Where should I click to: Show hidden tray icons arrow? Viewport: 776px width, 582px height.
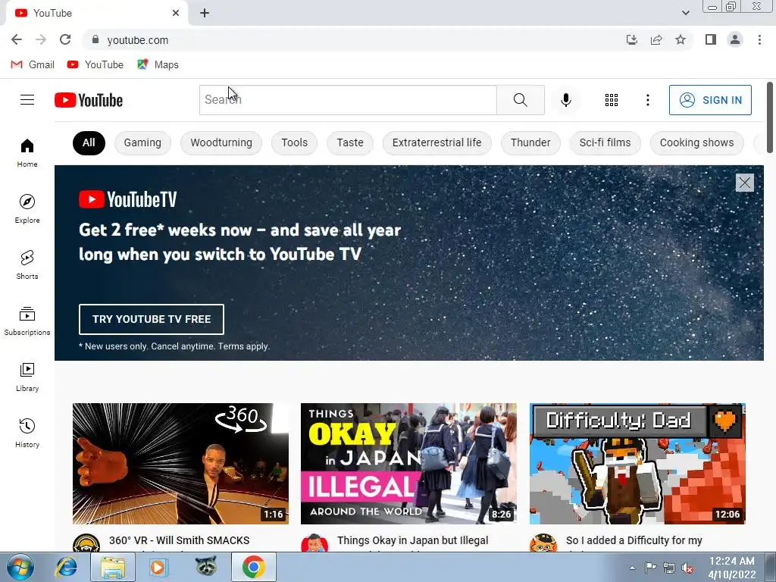tap(632, 568)
